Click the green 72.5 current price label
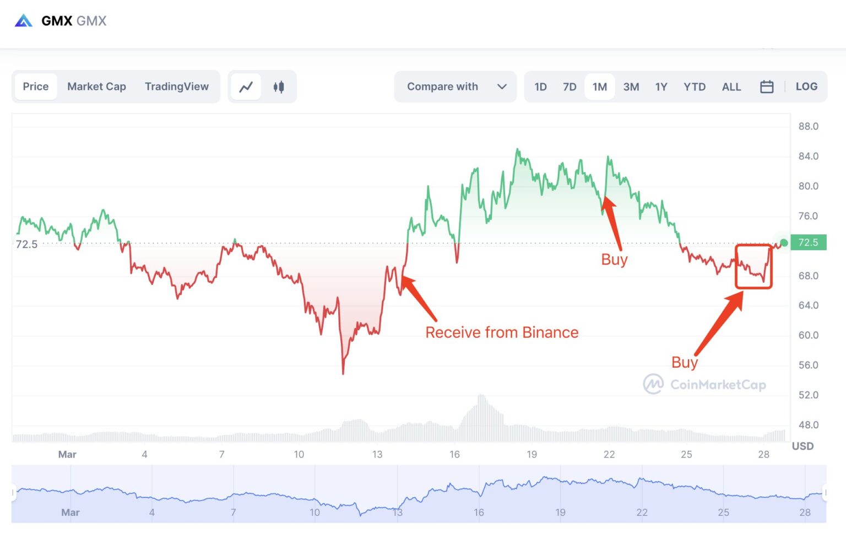This screenshot has height=533, width=846. click(808, 243)
